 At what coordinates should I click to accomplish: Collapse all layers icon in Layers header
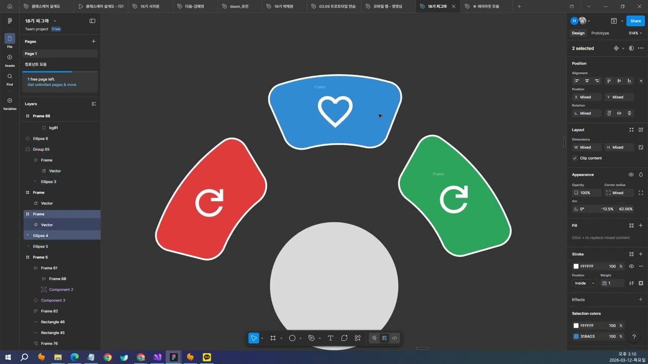click(x=94, y=104)
